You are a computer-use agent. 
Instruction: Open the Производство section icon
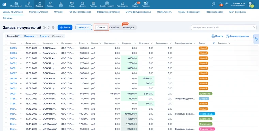point(122,3)
